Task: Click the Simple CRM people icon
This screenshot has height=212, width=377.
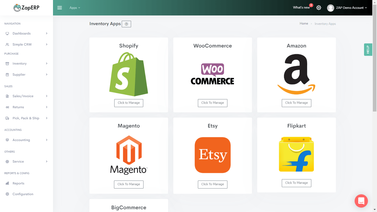Action: pos(7,44)
